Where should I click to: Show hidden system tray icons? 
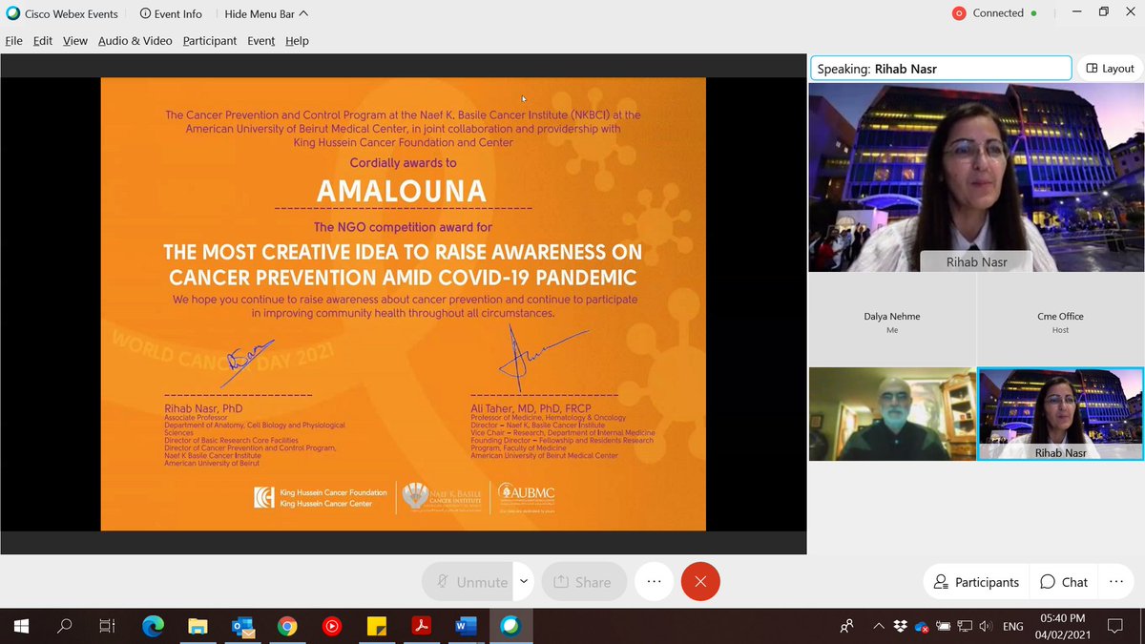click(878, 627)
